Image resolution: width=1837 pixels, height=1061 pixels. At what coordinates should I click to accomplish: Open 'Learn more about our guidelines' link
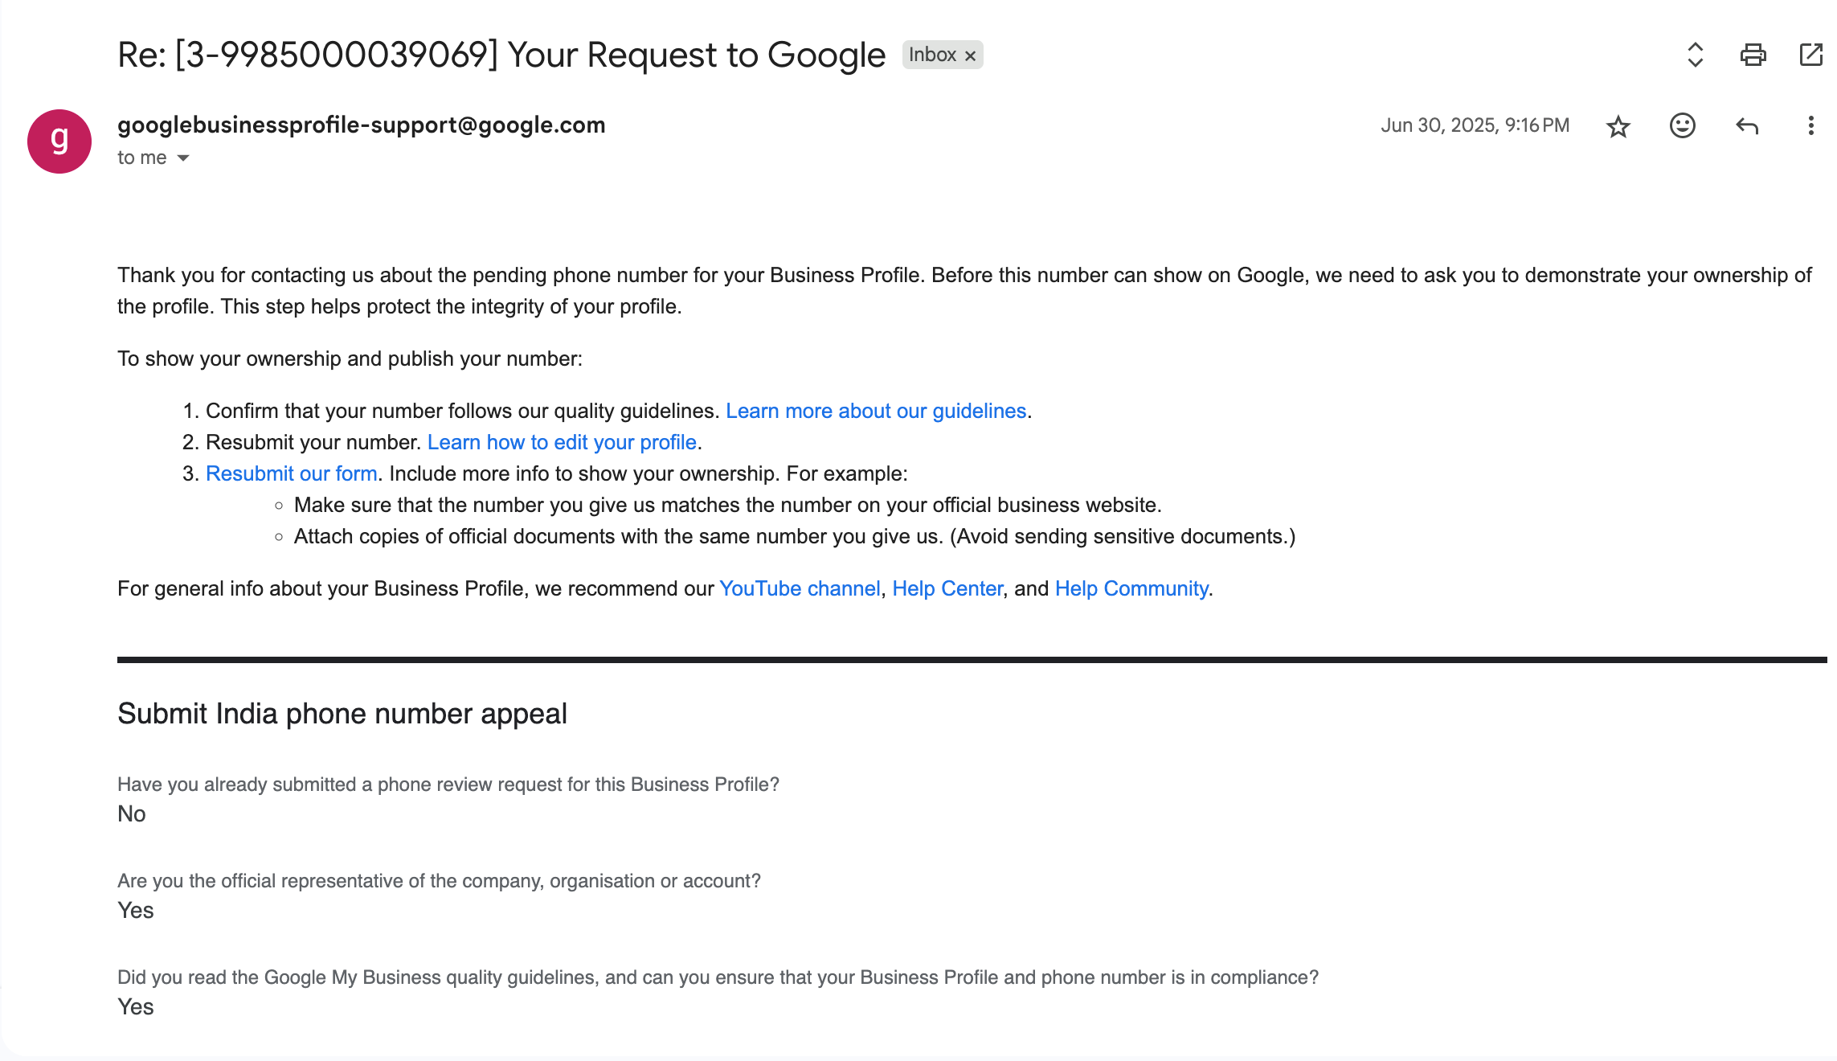[x=876, y=411]
